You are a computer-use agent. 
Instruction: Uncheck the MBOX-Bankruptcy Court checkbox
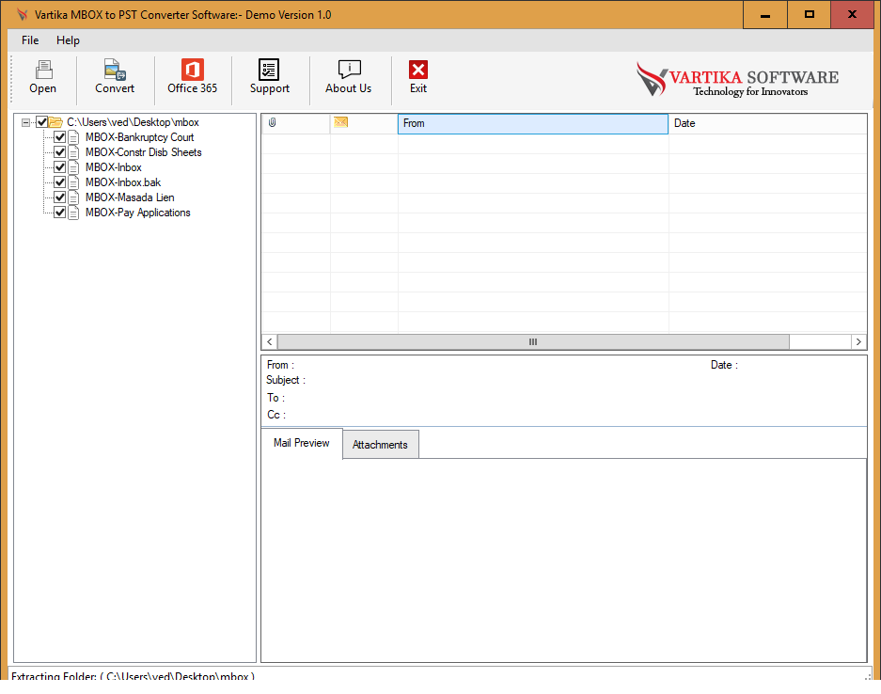[59, 137]
